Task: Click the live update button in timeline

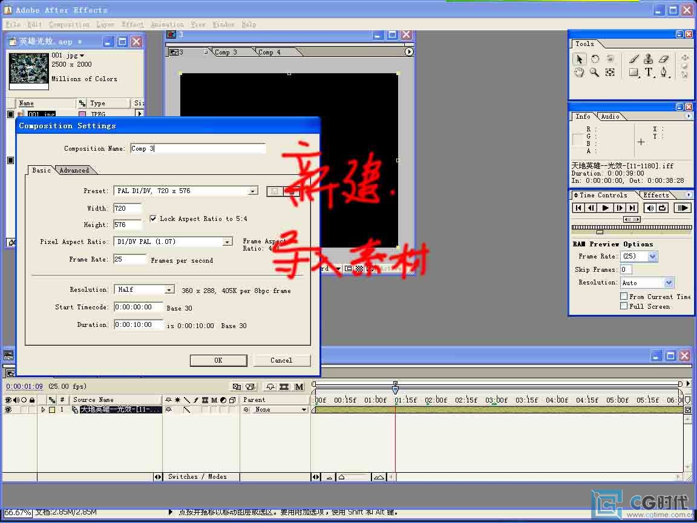Action: (237, 387)
